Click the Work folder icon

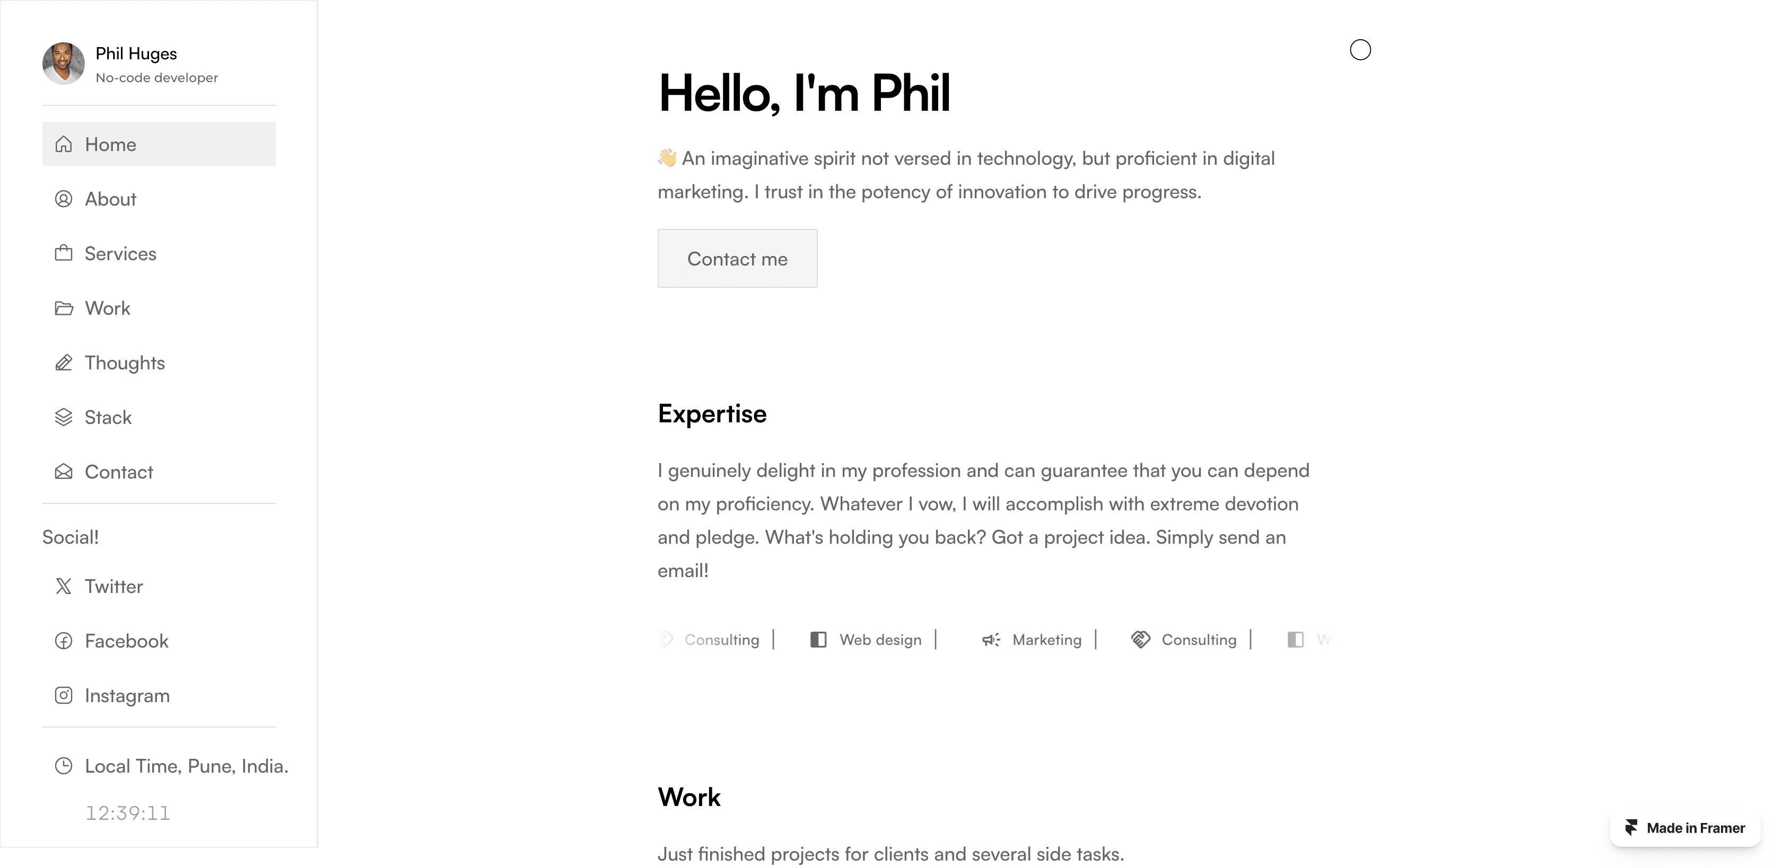(x=64, y=308)
